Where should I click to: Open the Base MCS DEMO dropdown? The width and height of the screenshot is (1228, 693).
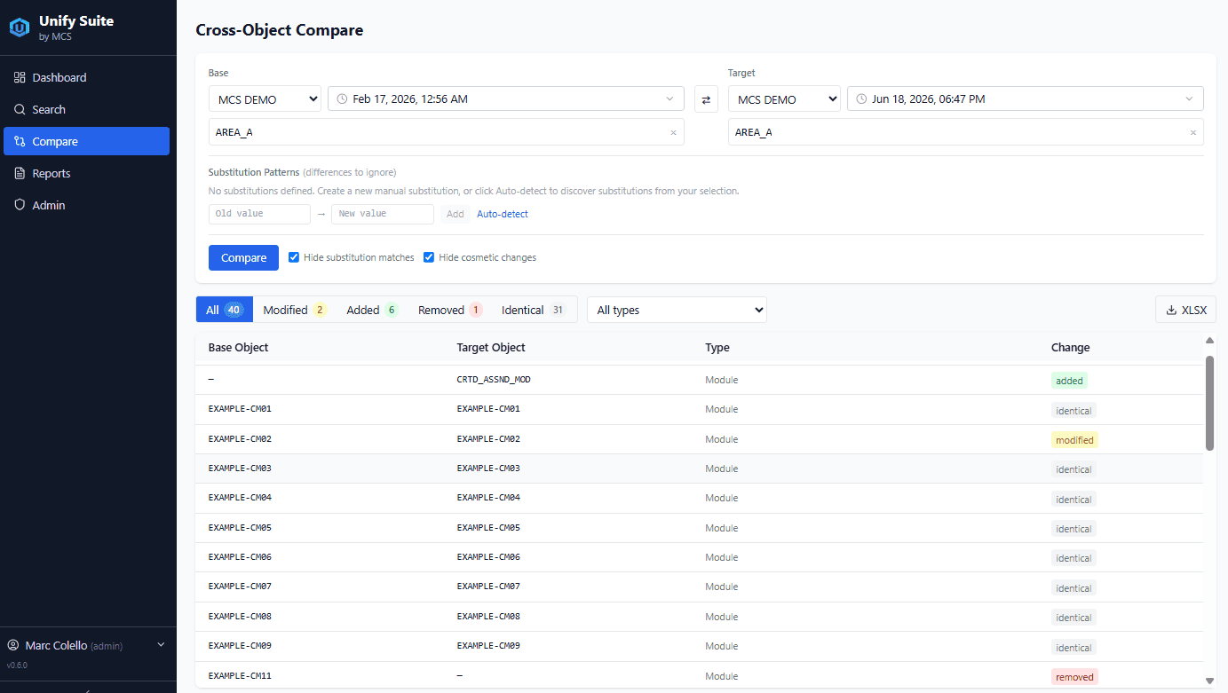[265, 99]
